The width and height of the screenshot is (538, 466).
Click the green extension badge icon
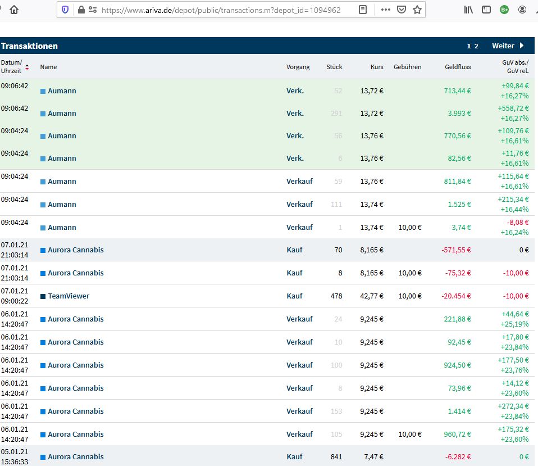tap(504, 10)
